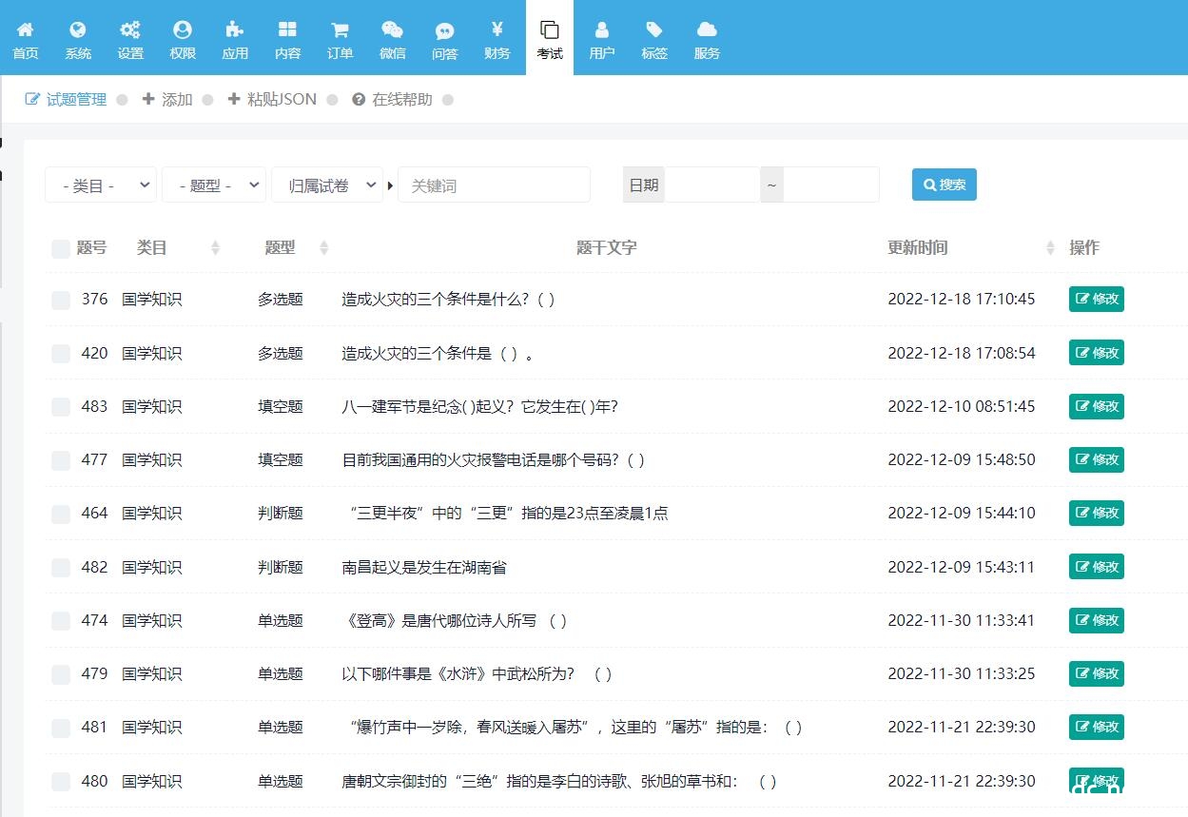Check the box for question 483
This screenshot has width=1188, height=817.
61,407
